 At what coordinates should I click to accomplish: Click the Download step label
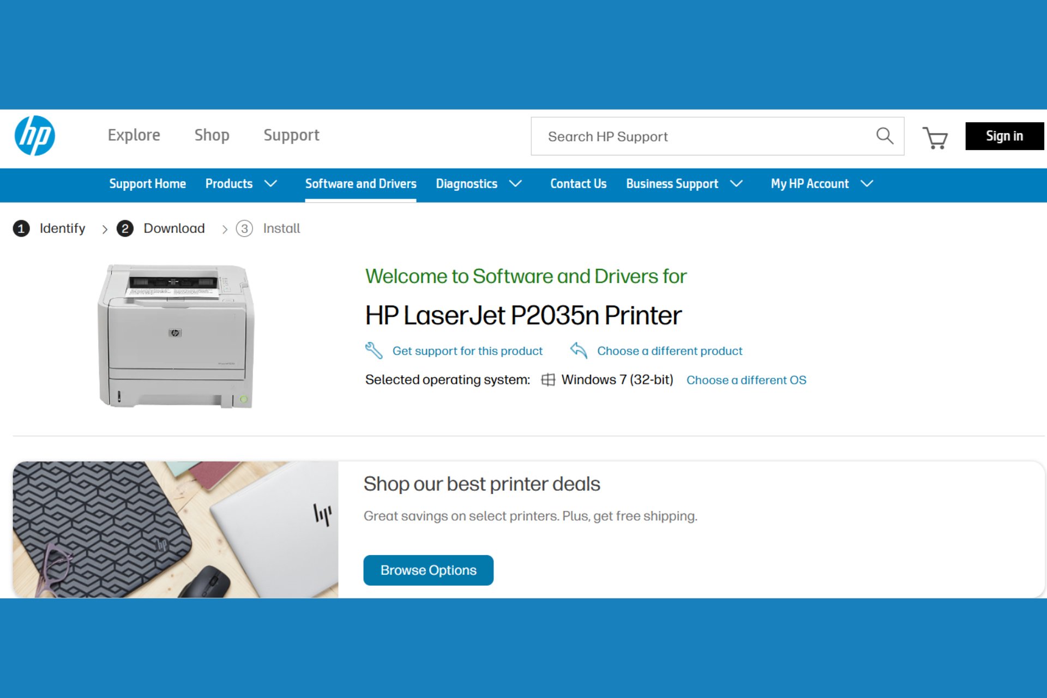pyautogui.click(x=174, y=228)
